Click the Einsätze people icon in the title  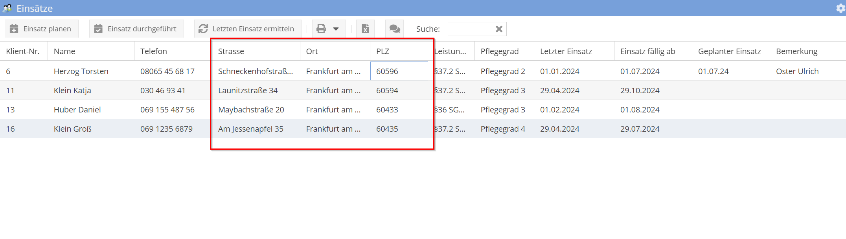[x=7, y=8]
